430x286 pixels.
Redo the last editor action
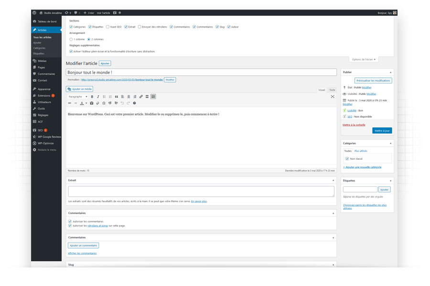pyautogui.click(x=128, y=103)
